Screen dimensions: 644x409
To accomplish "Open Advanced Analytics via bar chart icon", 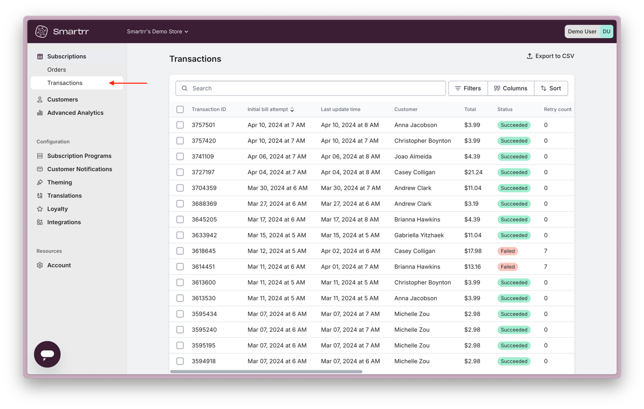I will point(40,113).
